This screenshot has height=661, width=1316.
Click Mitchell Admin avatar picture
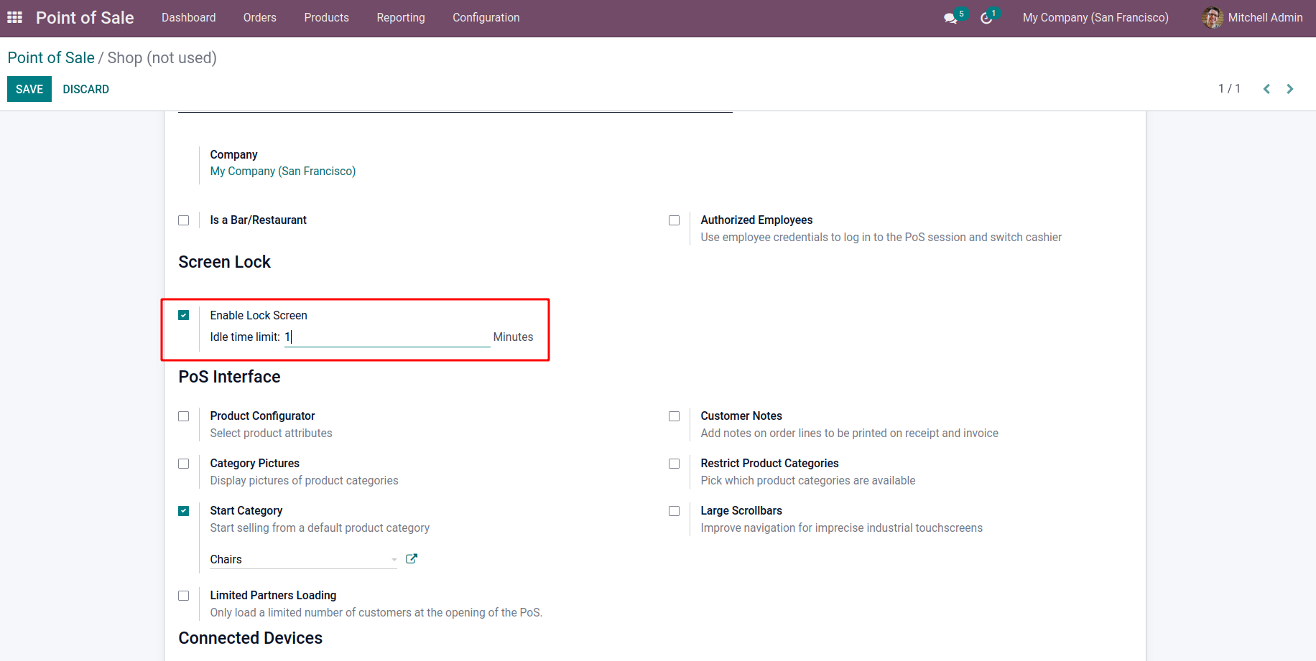coord(1213,17)
